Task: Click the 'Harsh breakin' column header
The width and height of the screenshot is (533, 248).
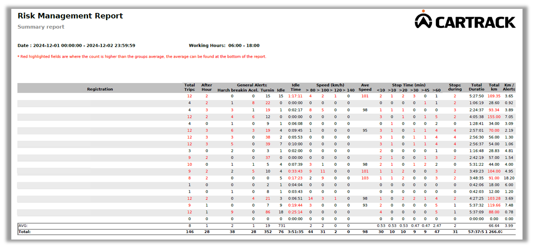Action: [x=232, y=90]
